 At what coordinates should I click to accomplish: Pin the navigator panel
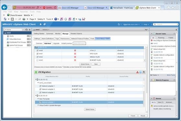point(30,30)
